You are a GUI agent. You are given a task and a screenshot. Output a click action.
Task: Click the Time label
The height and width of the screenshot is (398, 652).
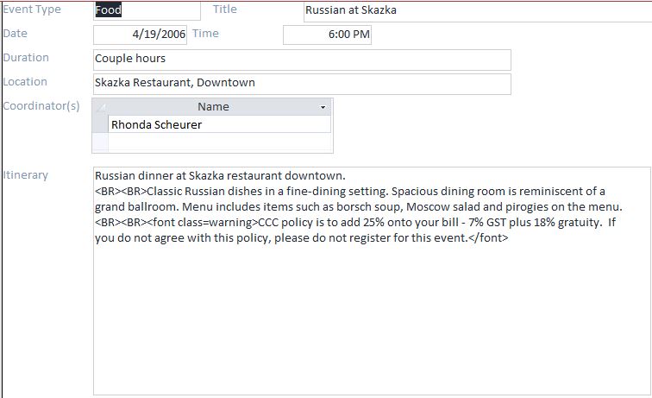[x=205, y=34]
